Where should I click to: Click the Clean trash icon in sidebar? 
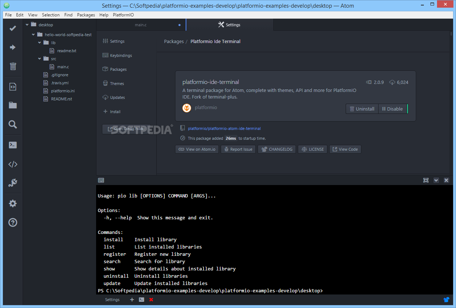13,66
